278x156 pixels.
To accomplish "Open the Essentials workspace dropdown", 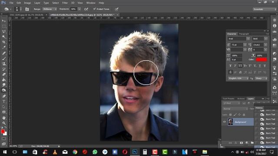I will (x=265, y=9).
